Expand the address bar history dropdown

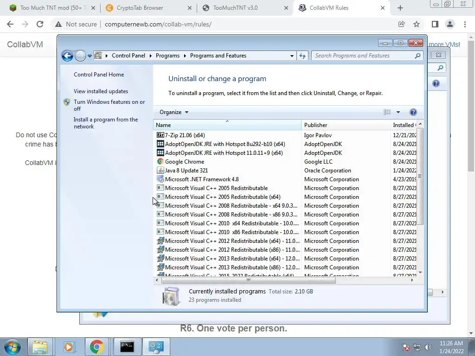pos(292,56)
